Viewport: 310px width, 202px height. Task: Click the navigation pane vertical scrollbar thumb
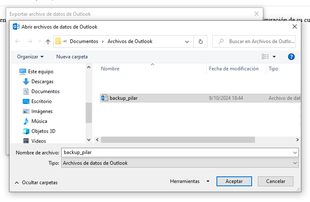(89, 113)
